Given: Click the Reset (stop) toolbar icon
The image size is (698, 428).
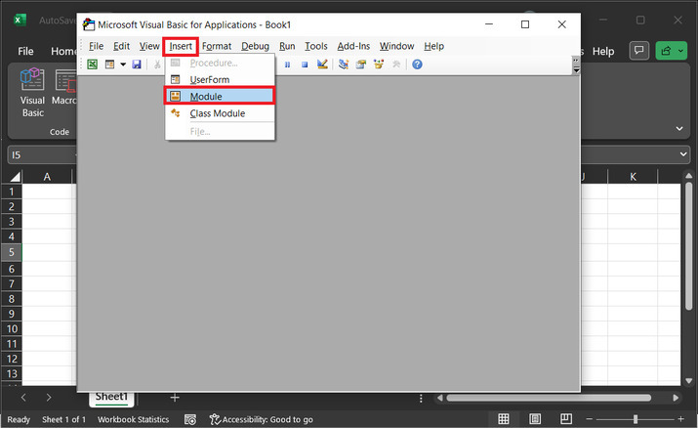Looking at the screenshot, I should coord(305,64).
